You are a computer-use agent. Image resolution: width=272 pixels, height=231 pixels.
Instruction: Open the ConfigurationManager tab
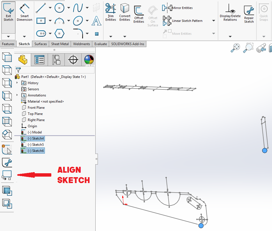tap(56, 60)
